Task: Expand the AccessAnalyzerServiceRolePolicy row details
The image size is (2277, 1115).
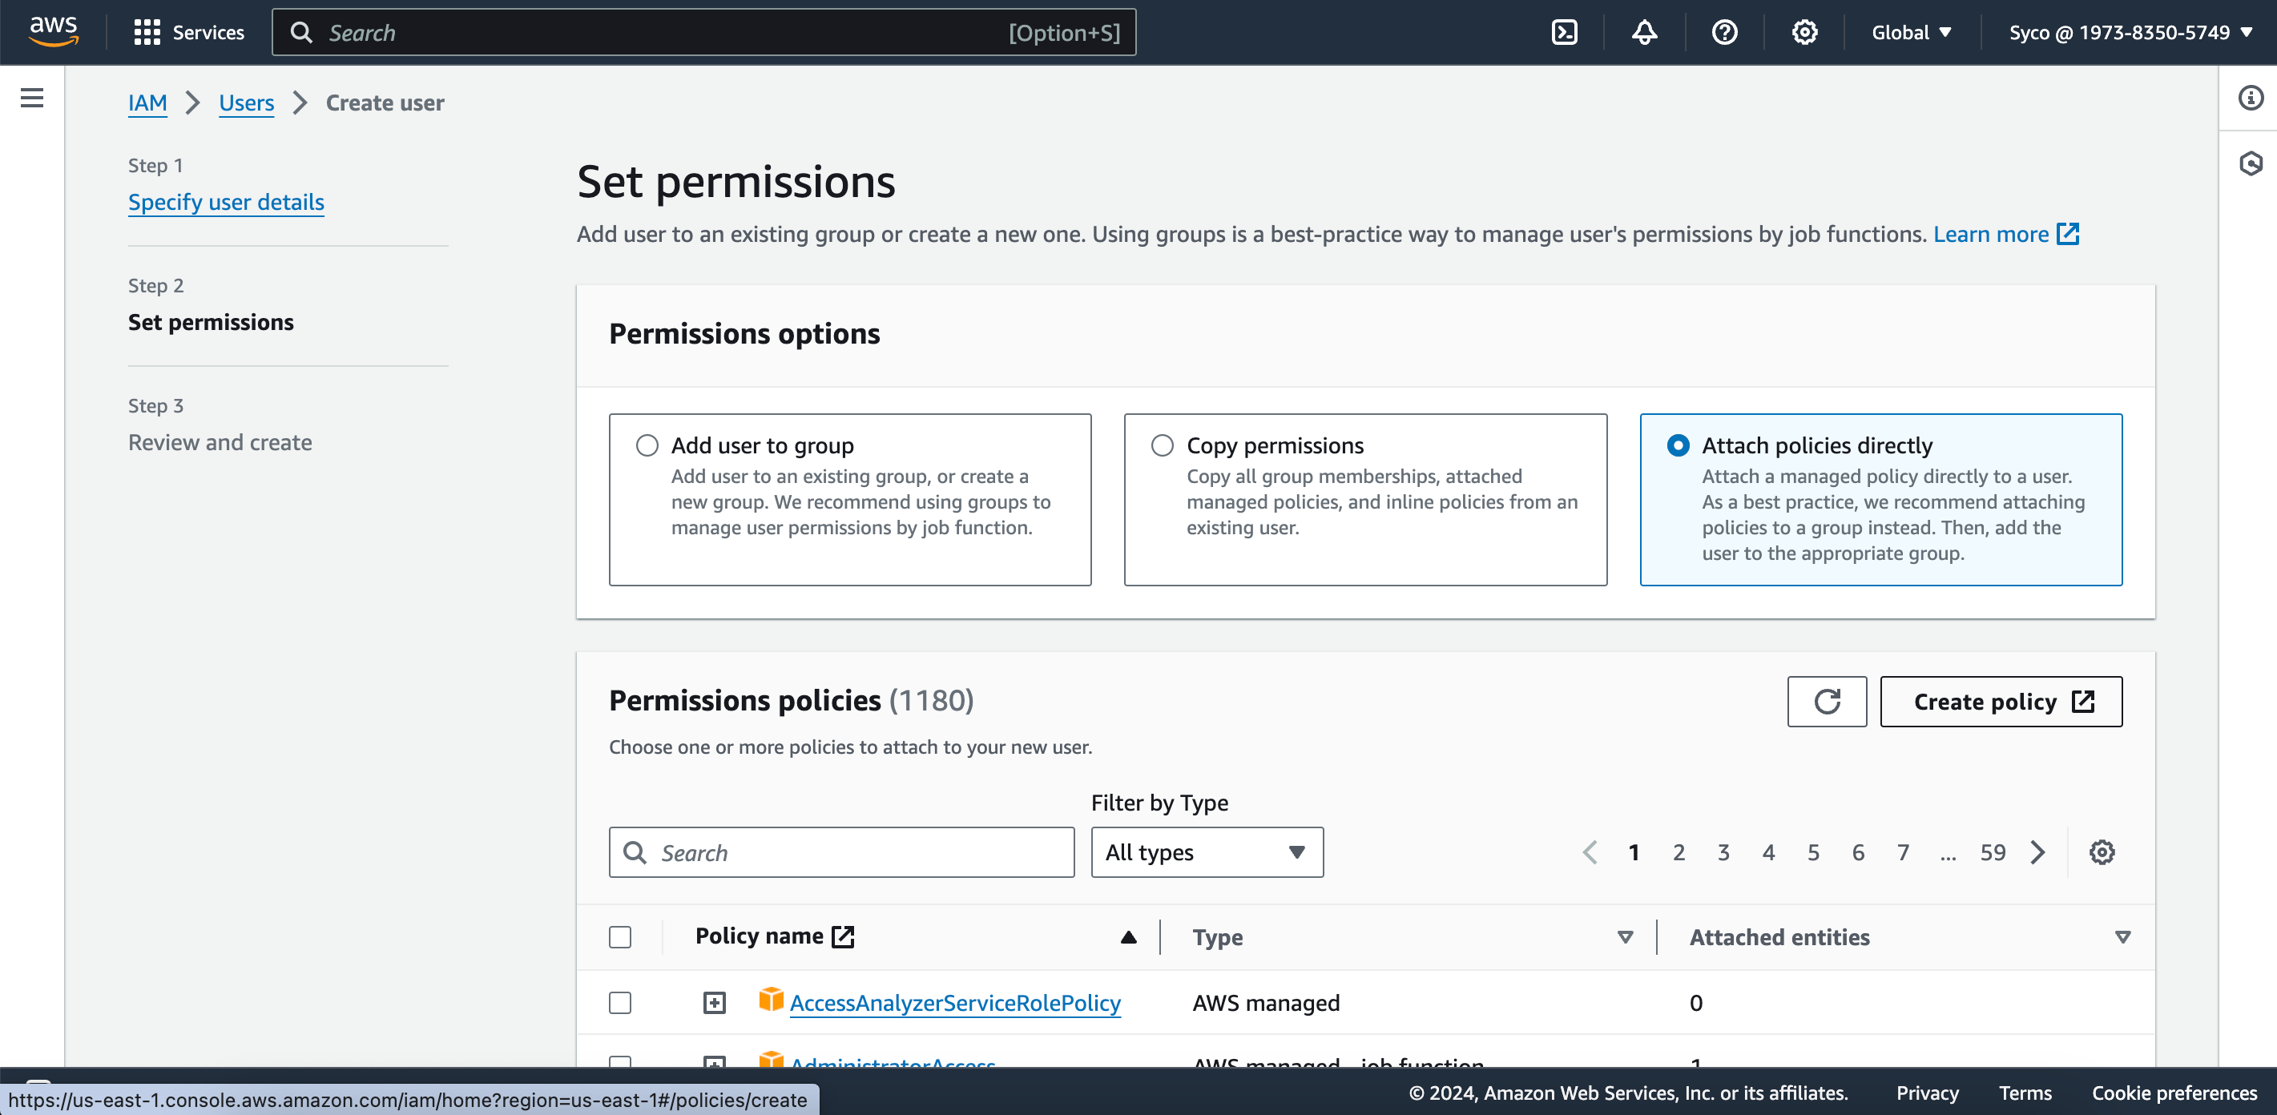Action: (714, 1002)
